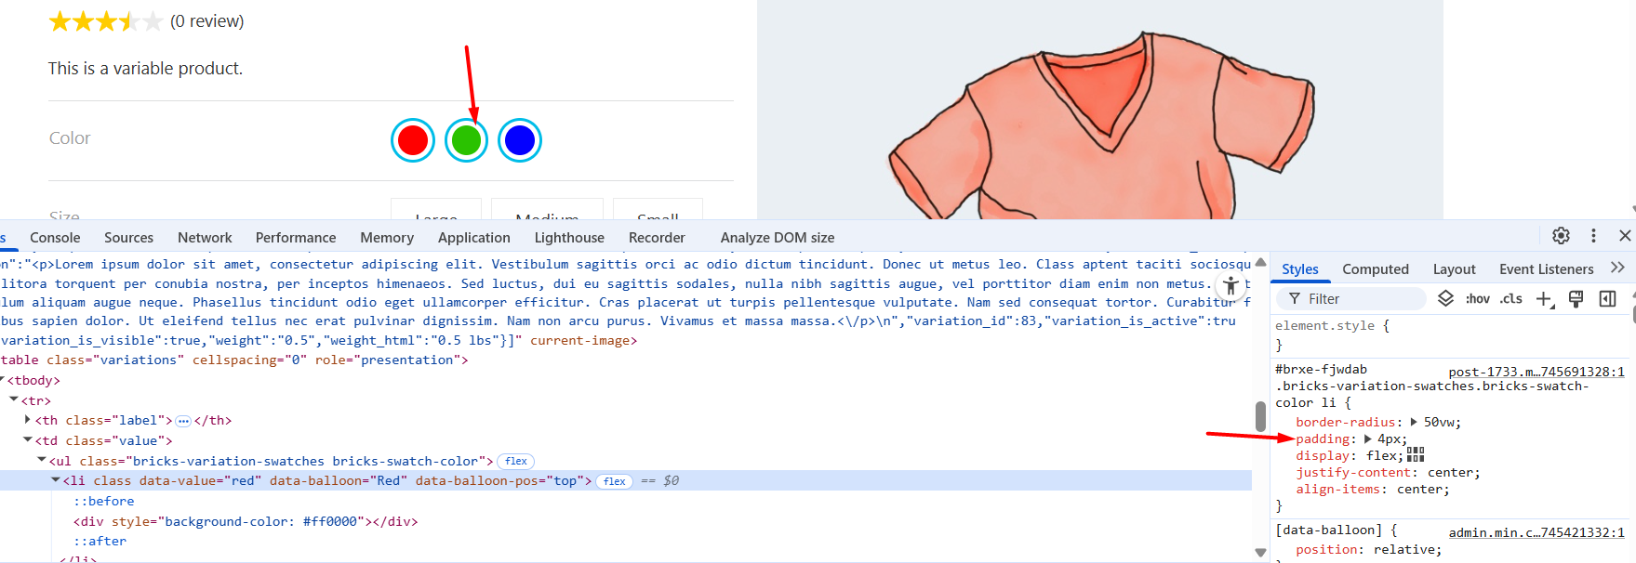The height and width of the screenshot is (563, 1636).
Task: Click Elements panel scroll down arrow
Action: pos(1260,552)
